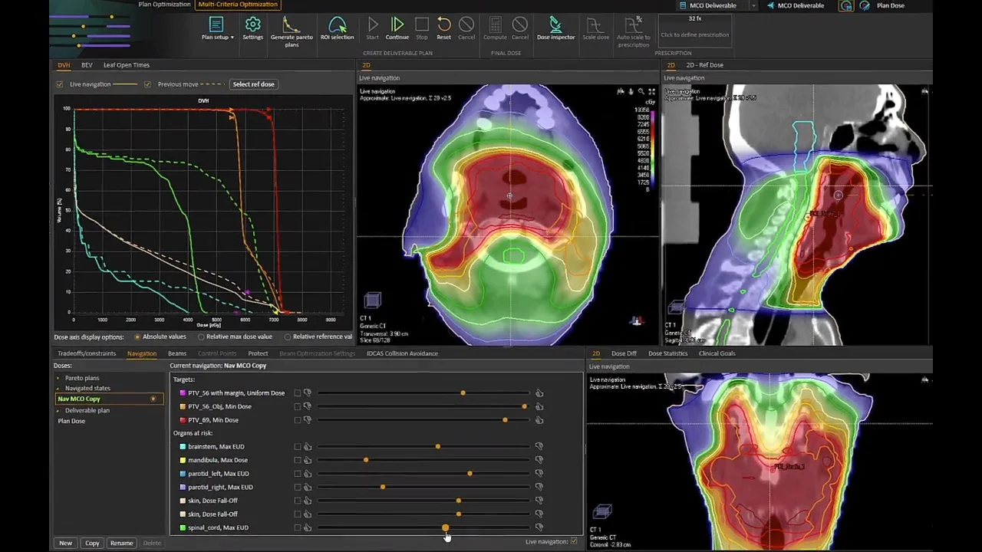Click the Copy button
Screen dimensions: 982x552
92,543
